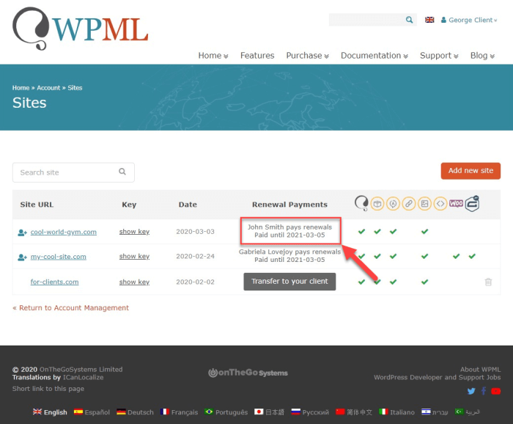Click Transfer to your client button
The image size is (513, 424).
(x=289, y=281)
